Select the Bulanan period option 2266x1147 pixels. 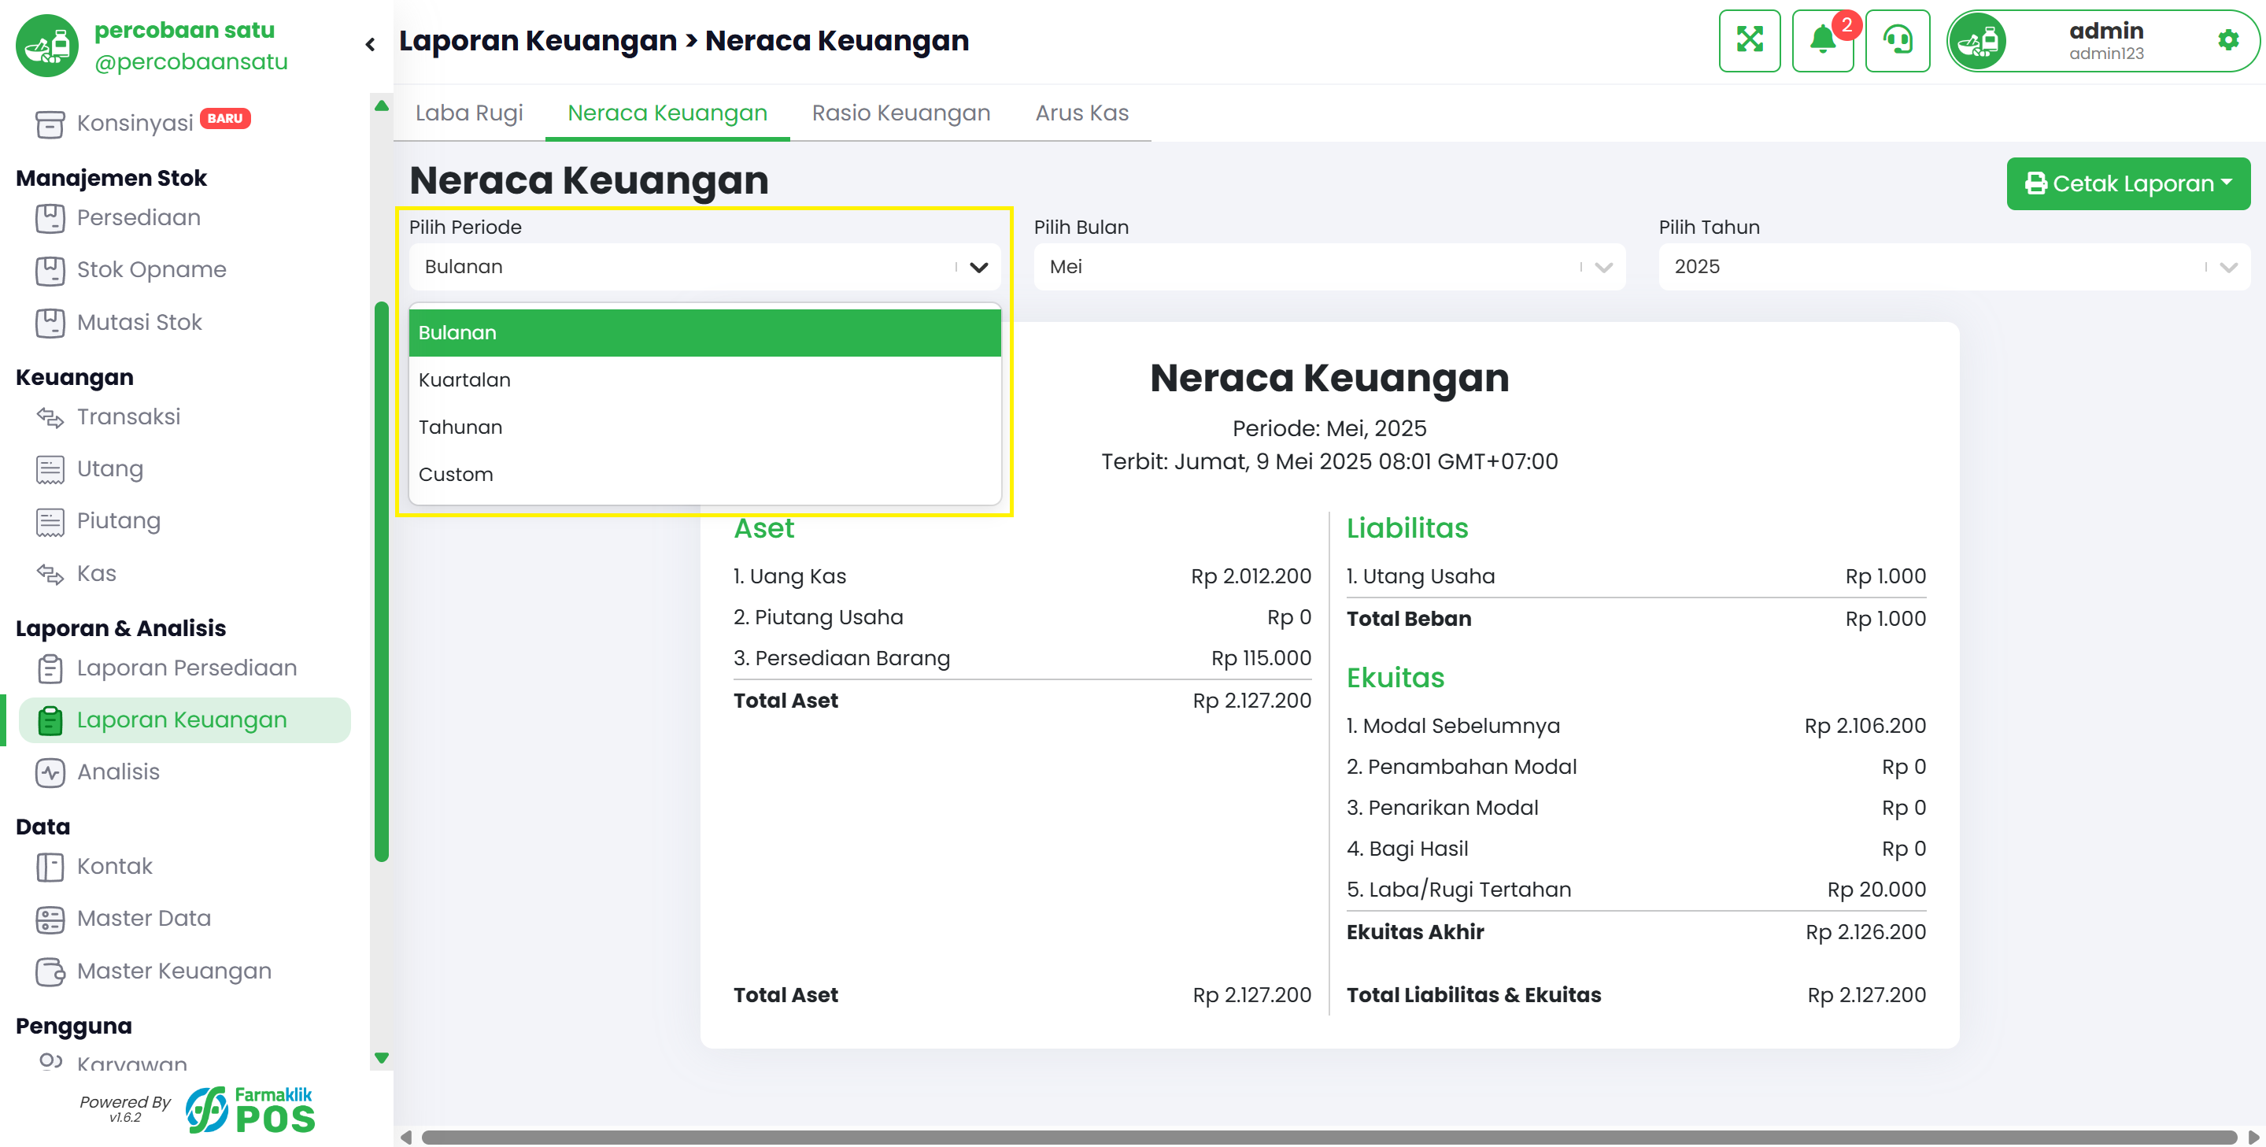pyautogui.click(x=704, y=332)
